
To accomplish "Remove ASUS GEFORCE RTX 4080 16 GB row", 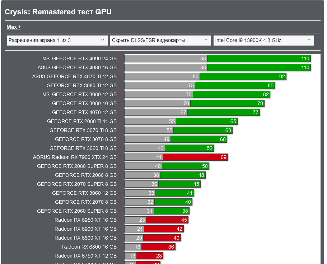I will point(120,68).
